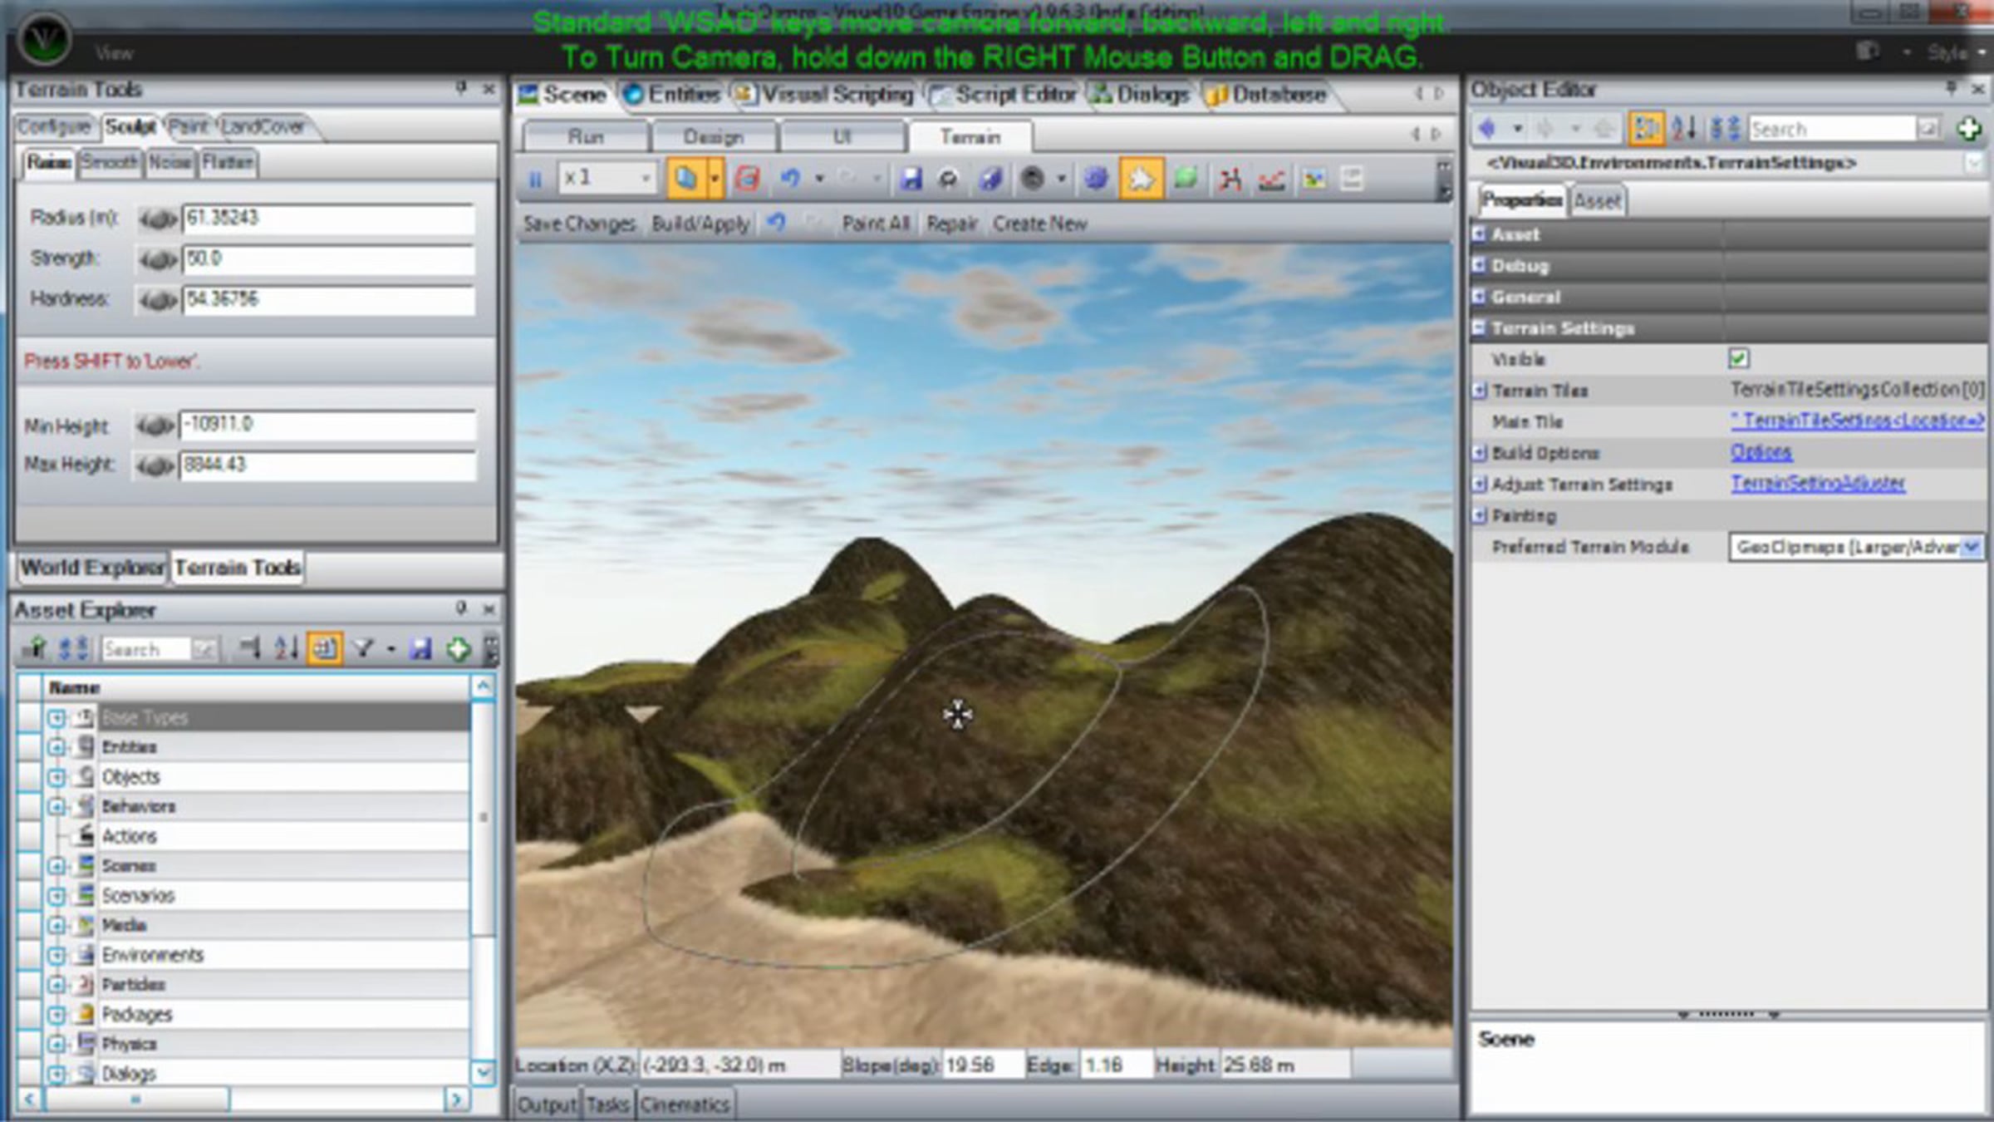
Task: Open the Preferred Terrain Module dropdown
Action: (x=1971, y=547)
